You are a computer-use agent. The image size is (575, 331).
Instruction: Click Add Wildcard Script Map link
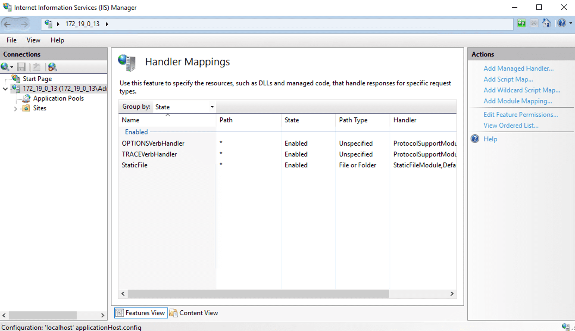[x=522, y=90]
